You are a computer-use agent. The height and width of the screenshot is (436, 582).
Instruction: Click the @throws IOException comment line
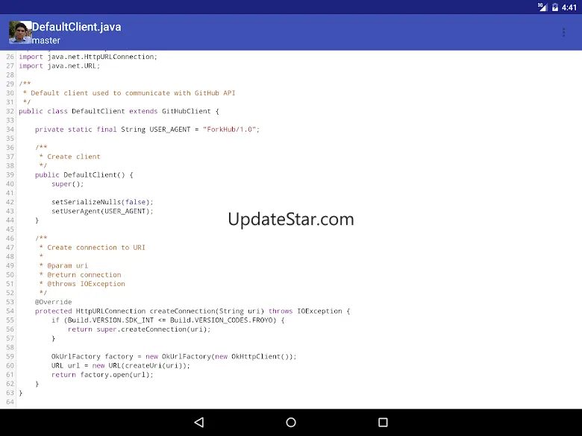(x=82, y=284)
